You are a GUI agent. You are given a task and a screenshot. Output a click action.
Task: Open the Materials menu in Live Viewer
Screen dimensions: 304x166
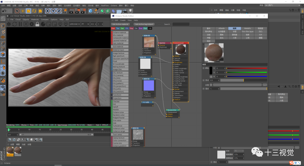35,20
